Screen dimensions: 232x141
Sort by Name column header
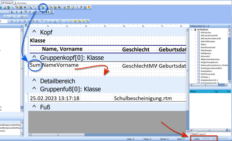click(x=202, y=91)
